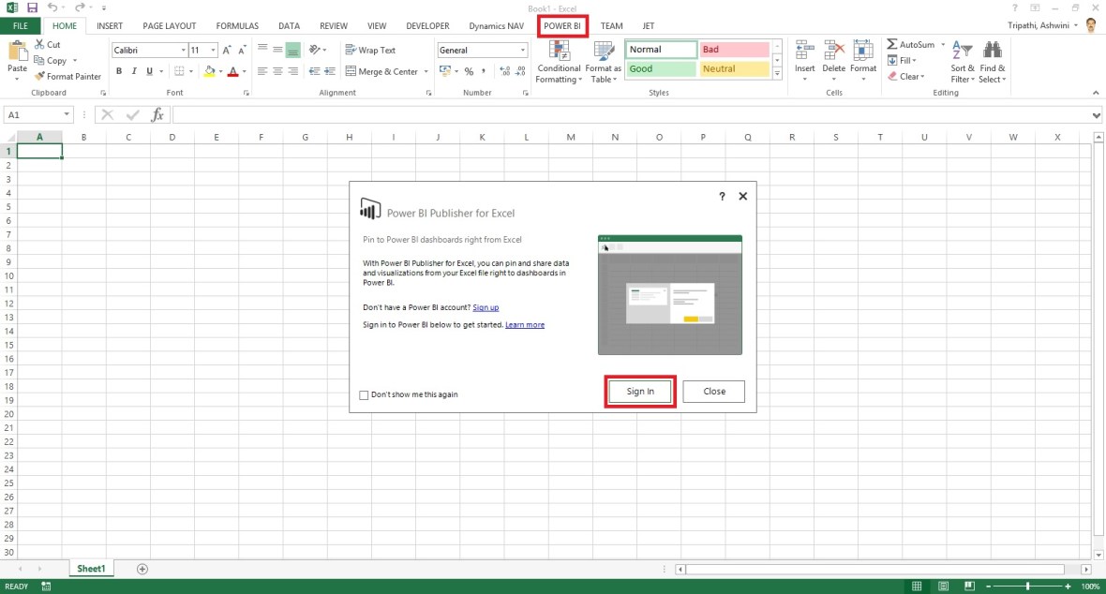Expand the Fill Color dropdown arrow

[221, 71]
